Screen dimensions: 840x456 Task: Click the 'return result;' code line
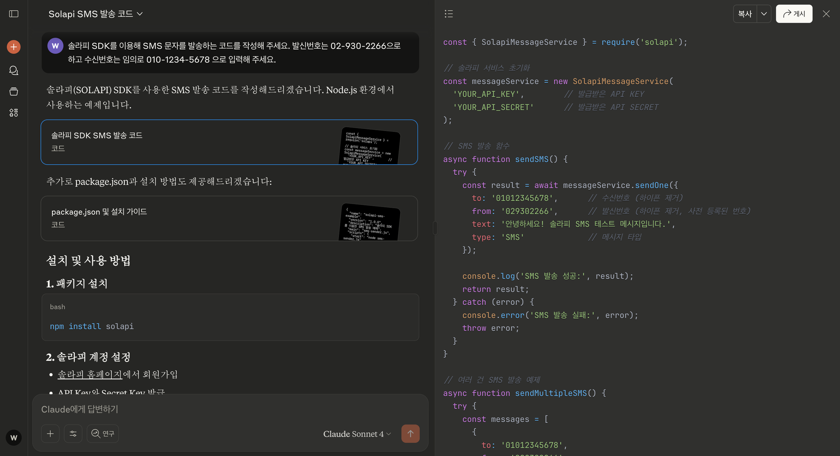click(496, 289)
